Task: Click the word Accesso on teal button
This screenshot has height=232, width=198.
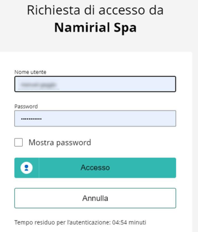Action: [95, 168]
